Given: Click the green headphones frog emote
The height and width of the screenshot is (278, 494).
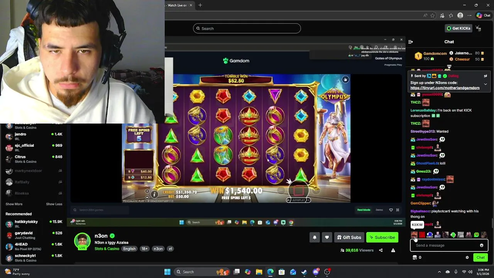Looking at the screenshot, I should (x=453, y=235).
